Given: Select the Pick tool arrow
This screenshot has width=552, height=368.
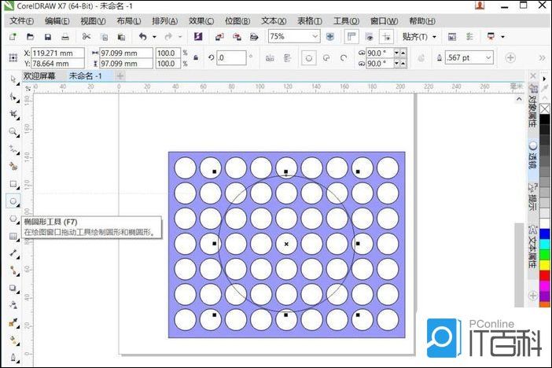Looking at the screenshot, I should [x=13, y=79].
